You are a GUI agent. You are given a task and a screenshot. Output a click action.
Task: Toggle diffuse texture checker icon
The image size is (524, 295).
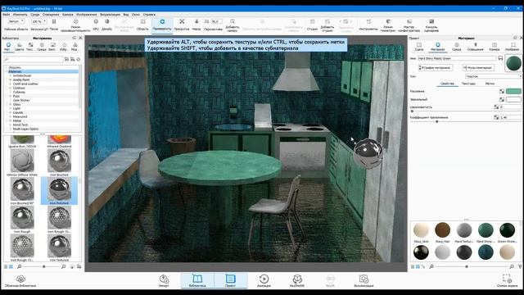(x=502, y=91)
